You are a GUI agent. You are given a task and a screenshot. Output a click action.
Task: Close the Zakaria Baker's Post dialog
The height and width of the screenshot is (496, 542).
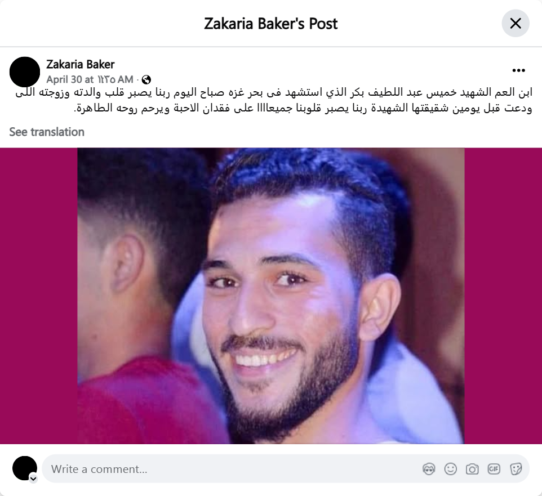pyautogui.click(x=516, y=24)
